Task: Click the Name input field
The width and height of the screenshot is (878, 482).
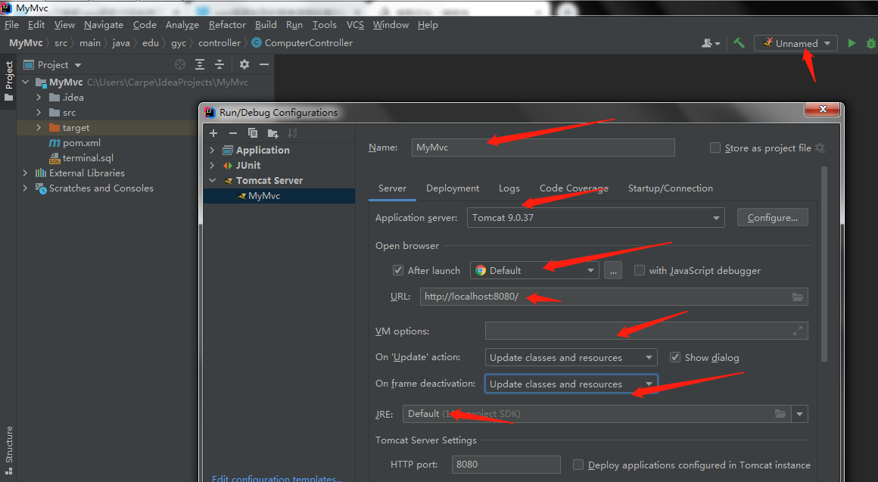Action: (543, 148)
